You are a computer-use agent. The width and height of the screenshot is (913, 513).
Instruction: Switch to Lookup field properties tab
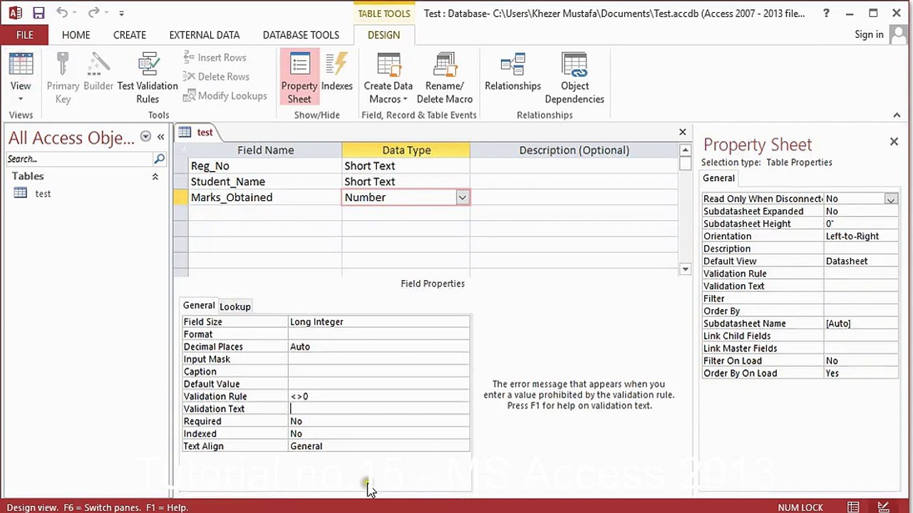(x=235, y=306)
